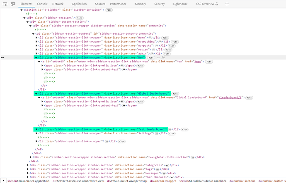Expand the li item named Home
286x183 pixels.
point(36,38)
